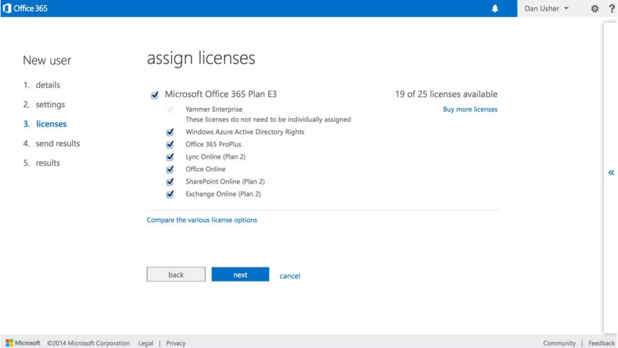618x348 pixels.
Task: Click the Office 365 logo icon
Action: (7, 8)
